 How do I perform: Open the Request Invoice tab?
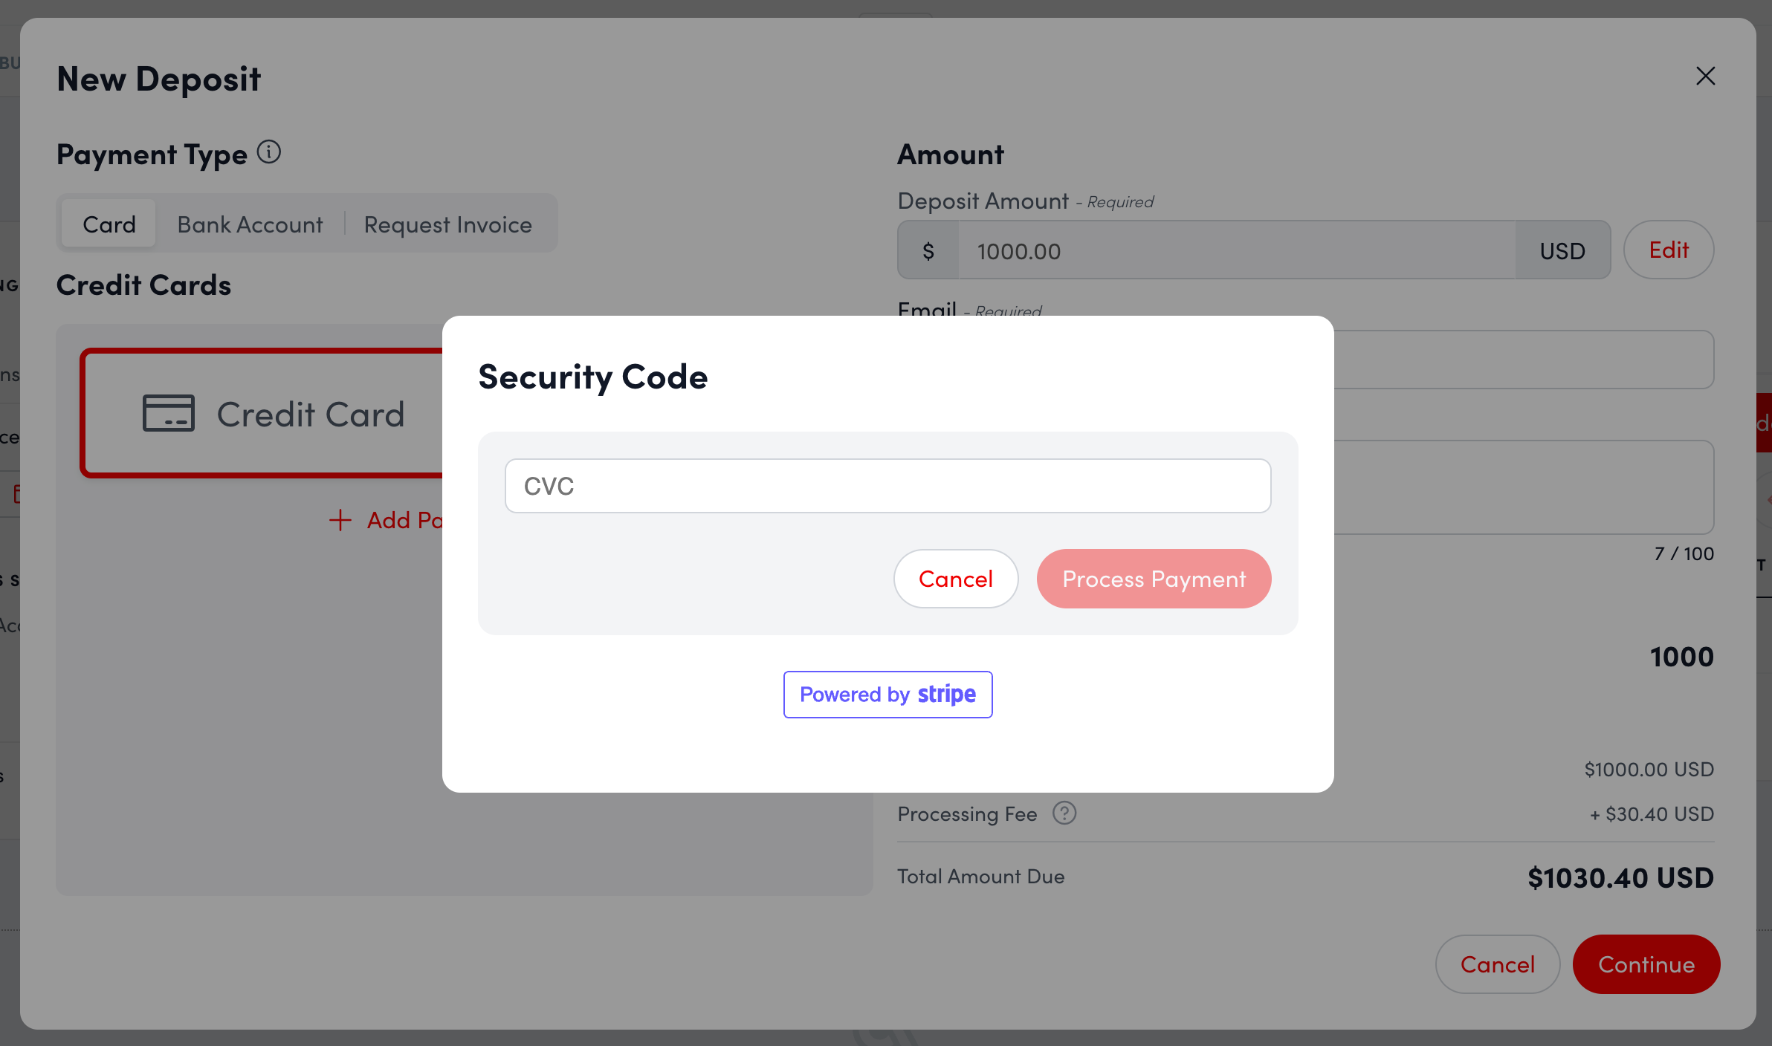(x=447, y=224)
